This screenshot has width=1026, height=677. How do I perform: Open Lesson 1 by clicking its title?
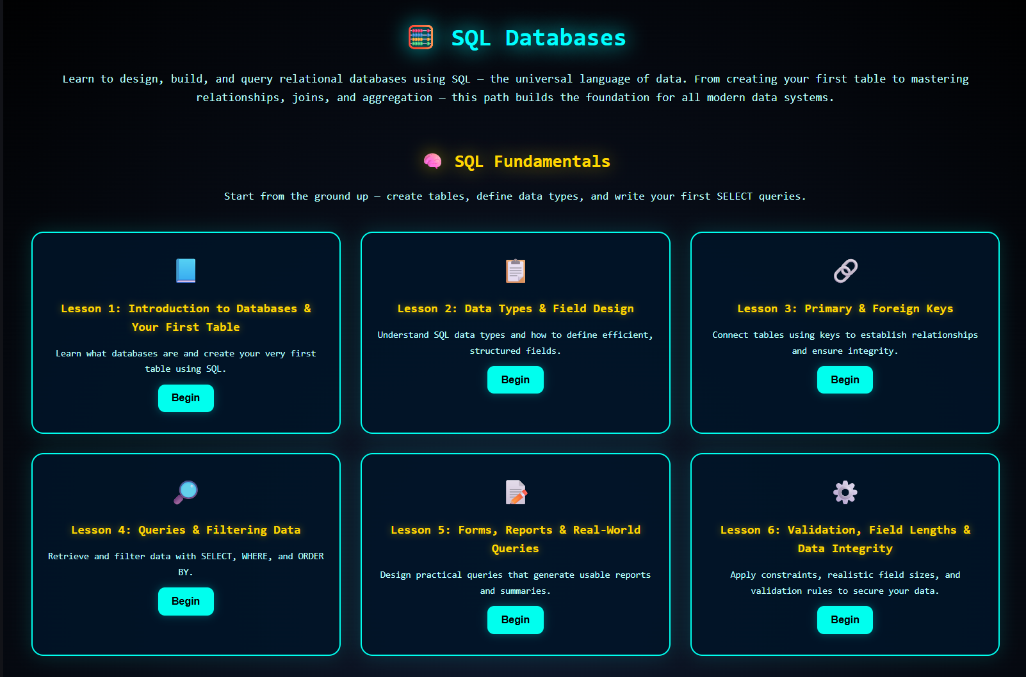tap(186, 317)
